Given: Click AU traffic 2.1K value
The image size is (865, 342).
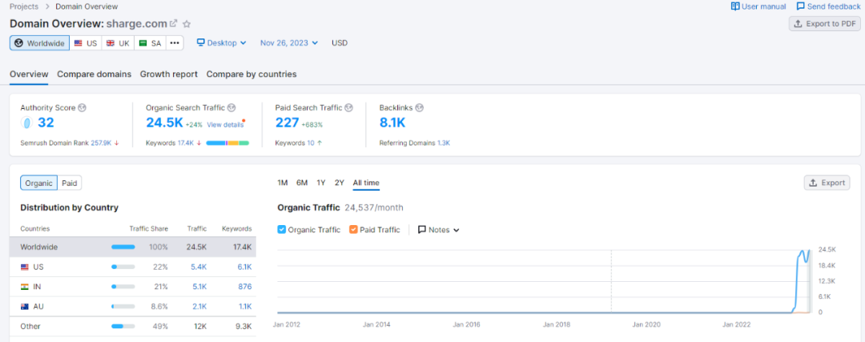Looking at the screenshot, I should click(199, 307).
